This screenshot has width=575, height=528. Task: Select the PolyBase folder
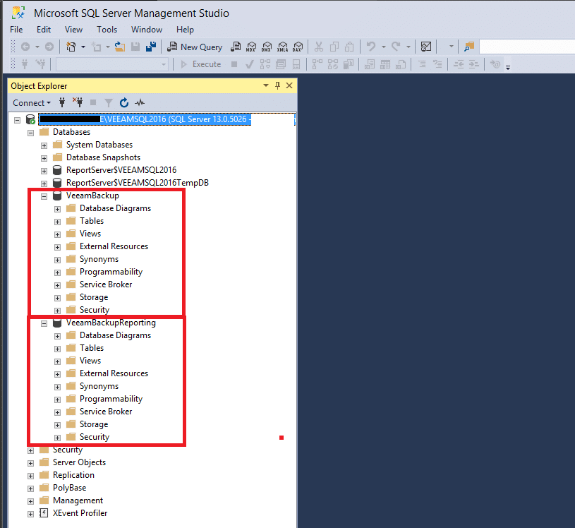tap(69, 488)
